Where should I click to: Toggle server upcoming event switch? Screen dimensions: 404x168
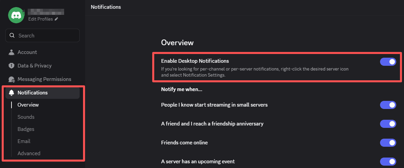click(x=388, y=162)
